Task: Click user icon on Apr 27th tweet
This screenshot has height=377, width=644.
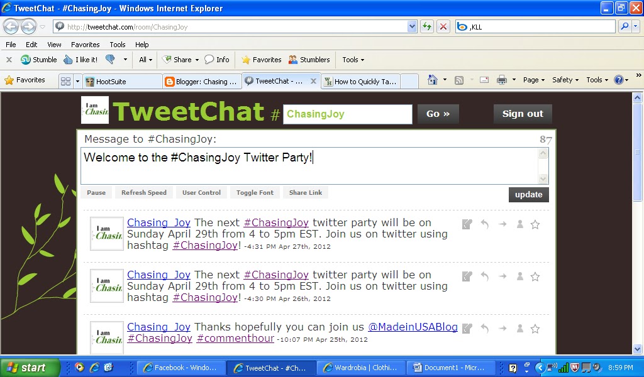Action: click(x=520, y=224)
